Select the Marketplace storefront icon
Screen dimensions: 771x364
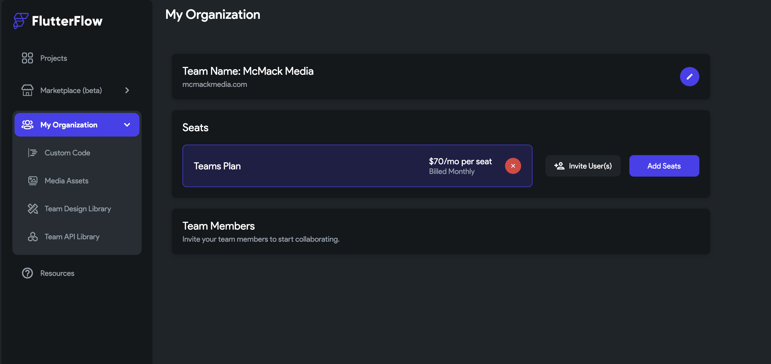point(27,90)
